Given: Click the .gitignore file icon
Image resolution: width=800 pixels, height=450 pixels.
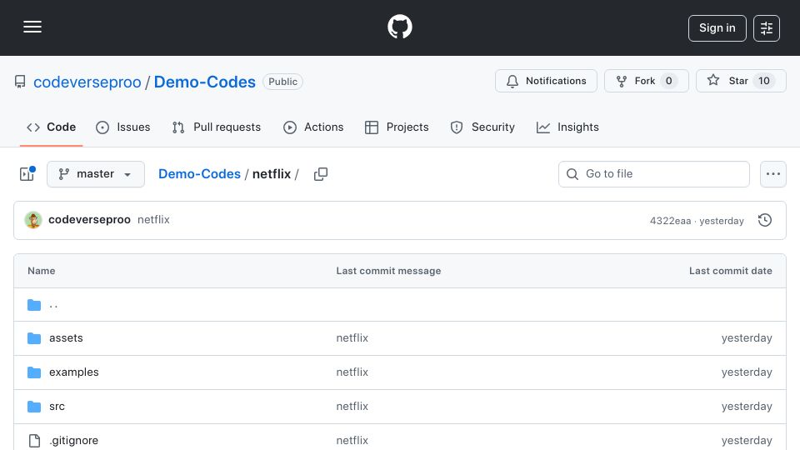Looking at the screenshot, I should (34, 440).
